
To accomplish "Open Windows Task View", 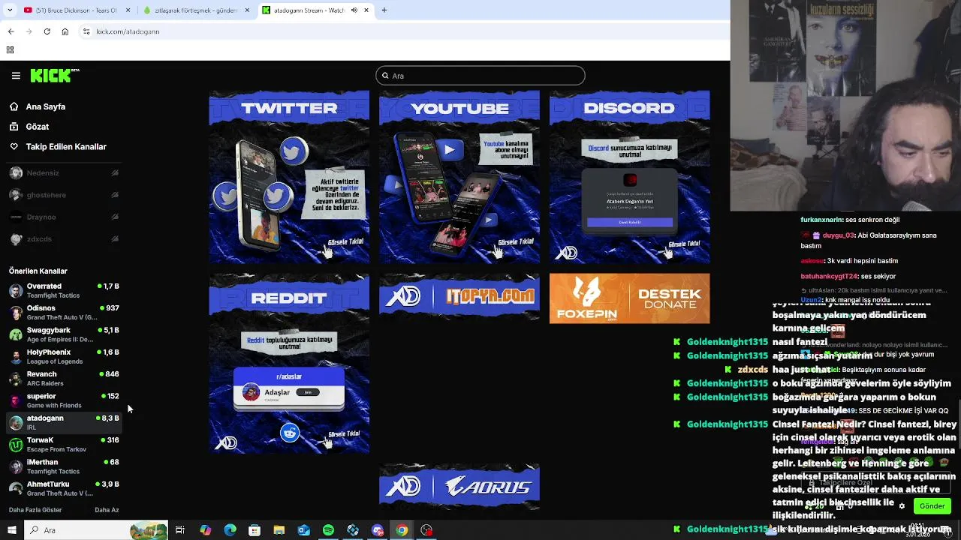I will coord(180,530).
